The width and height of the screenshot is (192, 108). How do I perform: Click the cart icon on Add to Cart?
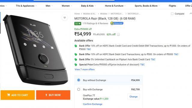click(x=9, y=95)
